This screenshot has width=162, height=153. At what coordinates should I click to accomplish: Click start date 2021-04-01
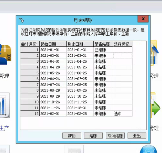tap(53, 61)
